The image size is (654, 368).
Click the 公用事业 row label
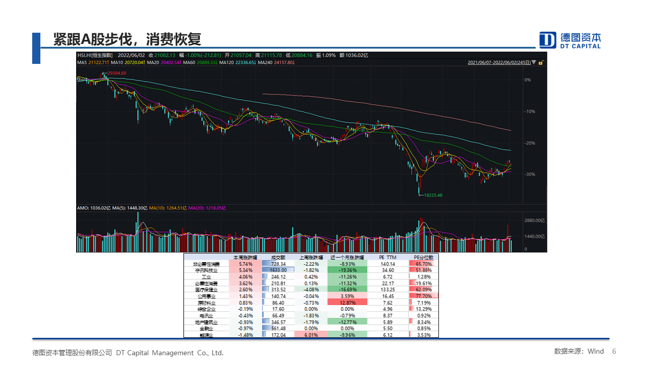coord(206,296)
